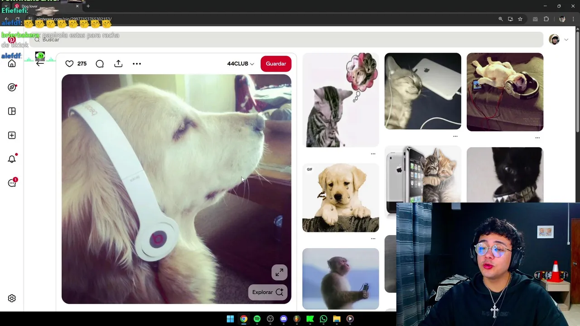
Task: Open more options under cat laptop pin
Action: coord(455,136)
